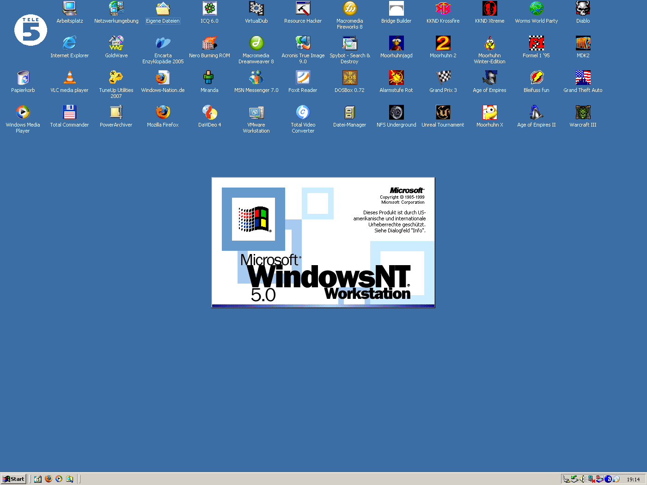647x485 pixels.
Task: Click the Macromedia Dreamweaver 8 icon
Action: tap(256, 43)
